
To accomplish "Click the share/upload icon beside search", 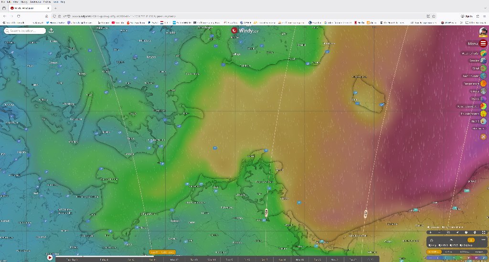I will tap(51, 31).
